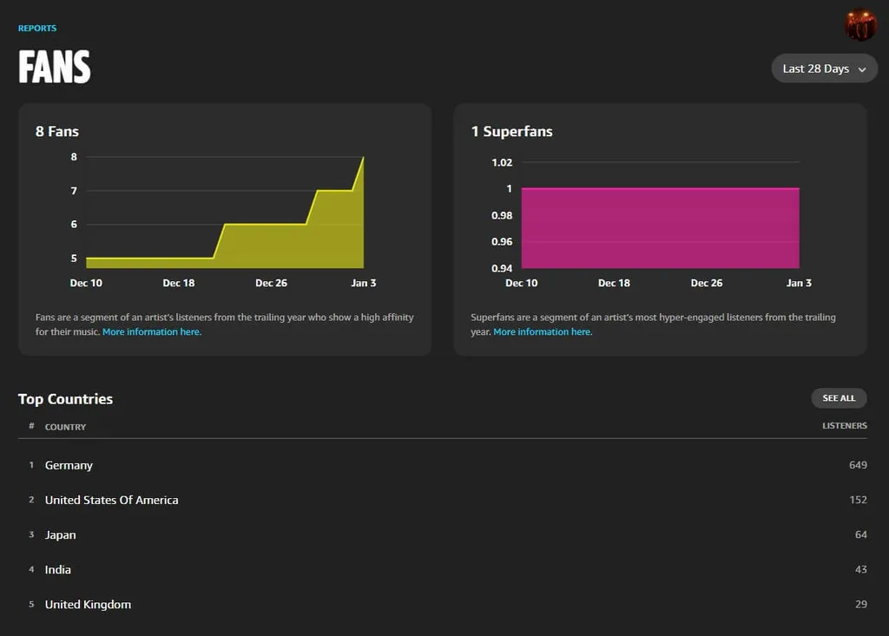Viewport: 889px width, 636px height.
Task: Click the COUNTRY column header
Action: click(65, 427)
